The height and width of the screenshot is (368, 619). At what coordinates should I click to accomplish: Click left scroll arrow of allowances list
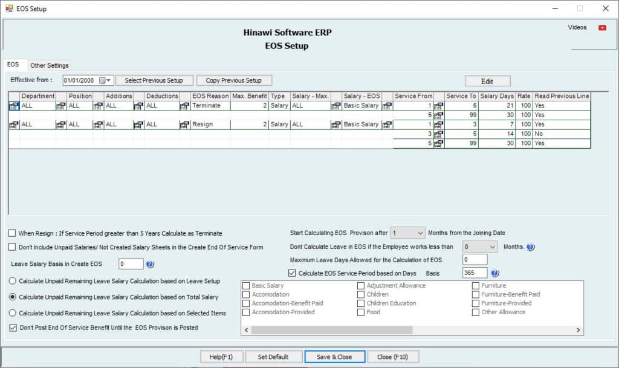pos(247,330)
